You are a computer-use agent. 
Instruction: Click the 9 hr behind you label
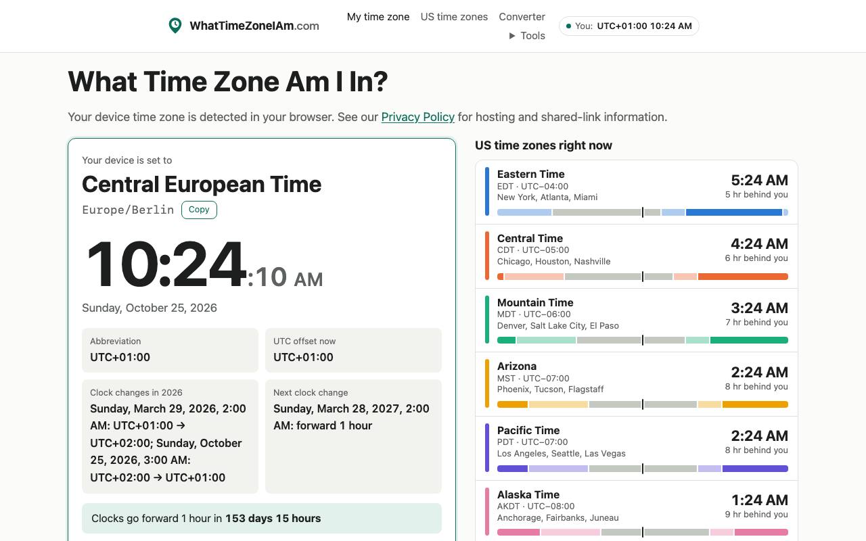tap(756, 515)
